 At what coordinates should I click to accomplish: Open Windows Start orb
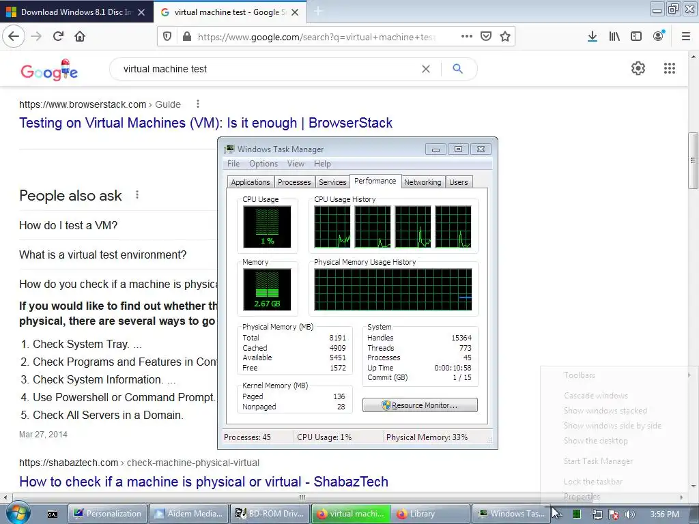pyautogui.click(x=18, y=513)
